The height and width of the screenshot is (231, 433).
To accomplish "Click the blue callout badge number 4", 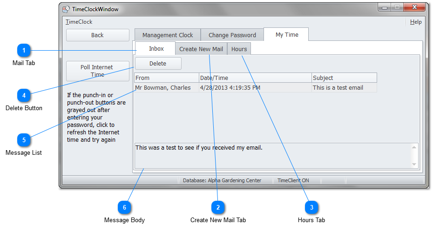I will (x=24, y=95).
